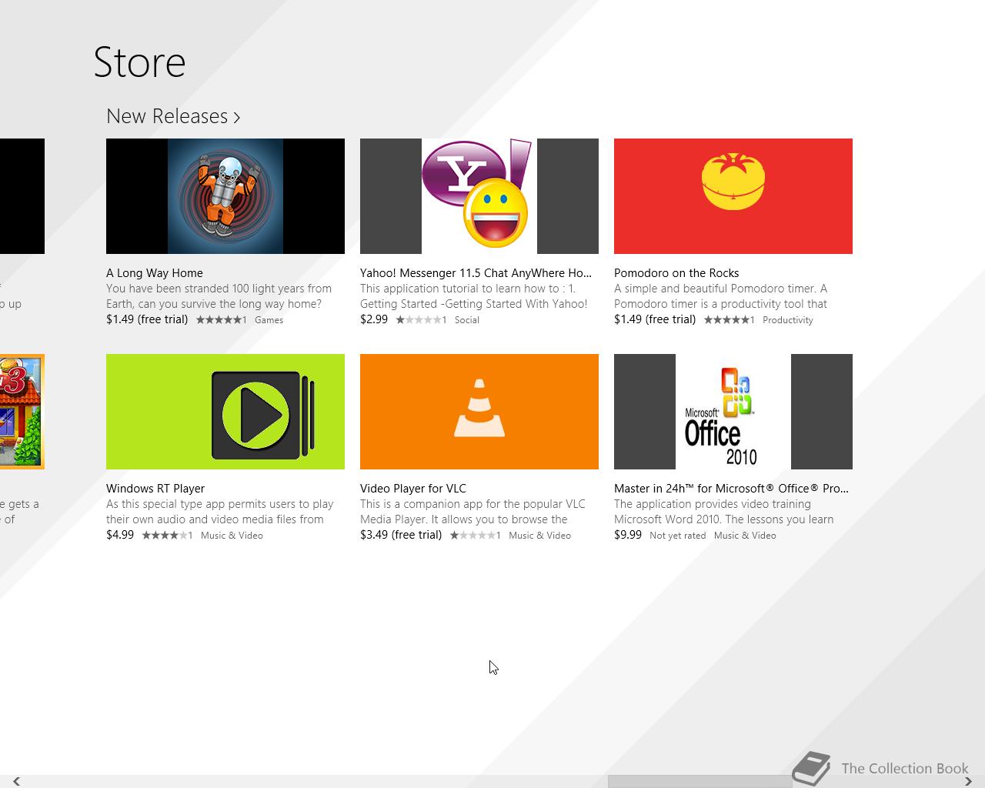Open the Video Player for VLC cone tile

click(x=479, y=412)
